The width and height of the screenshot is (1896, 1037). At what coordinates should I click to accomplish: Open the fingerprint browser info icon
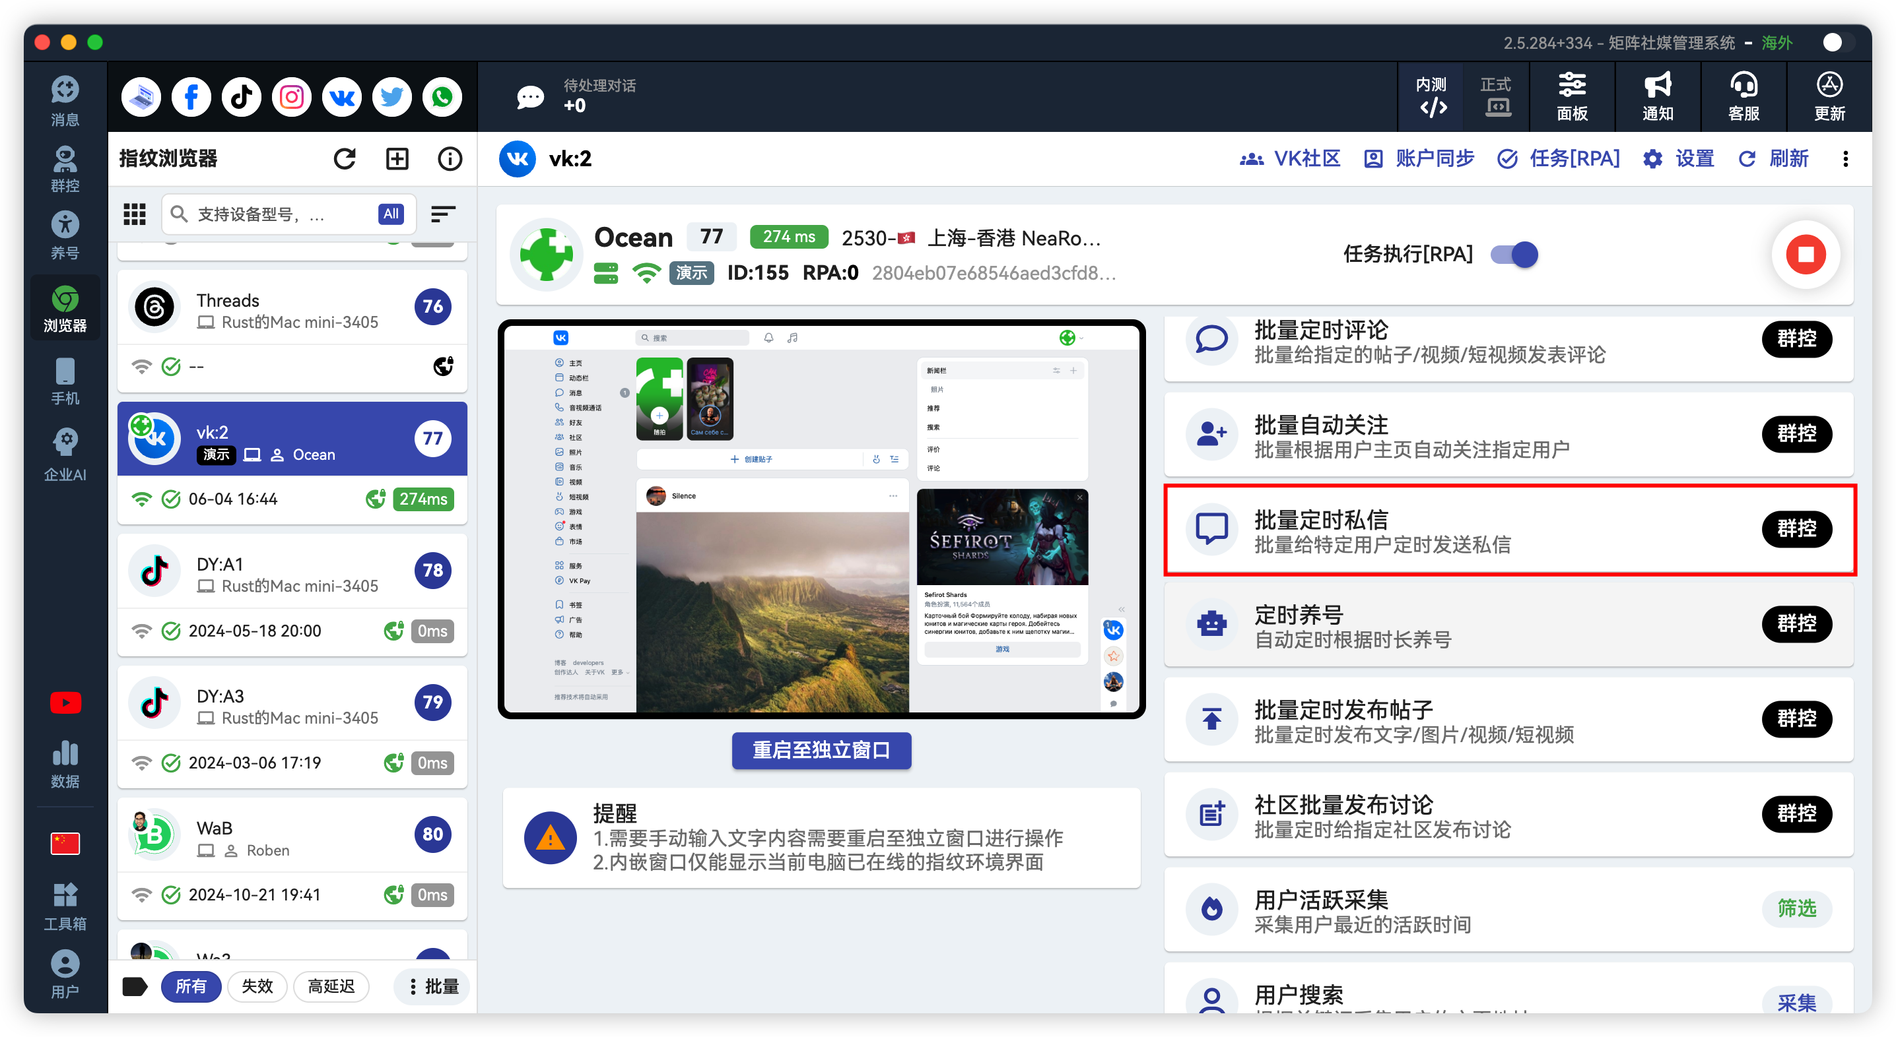450,159
